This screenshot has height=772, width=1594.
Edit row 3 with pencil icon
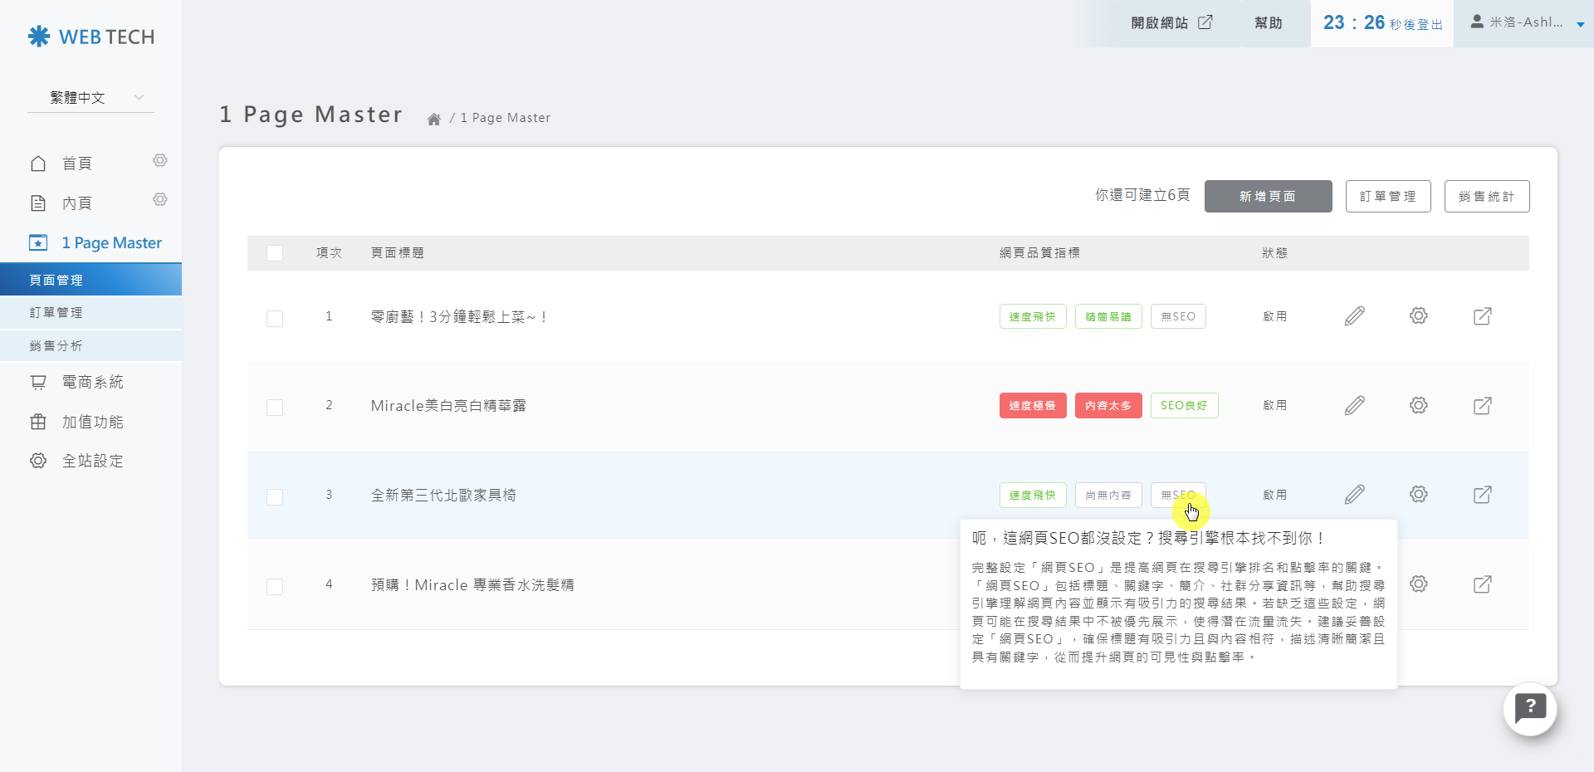(1354, 495)
